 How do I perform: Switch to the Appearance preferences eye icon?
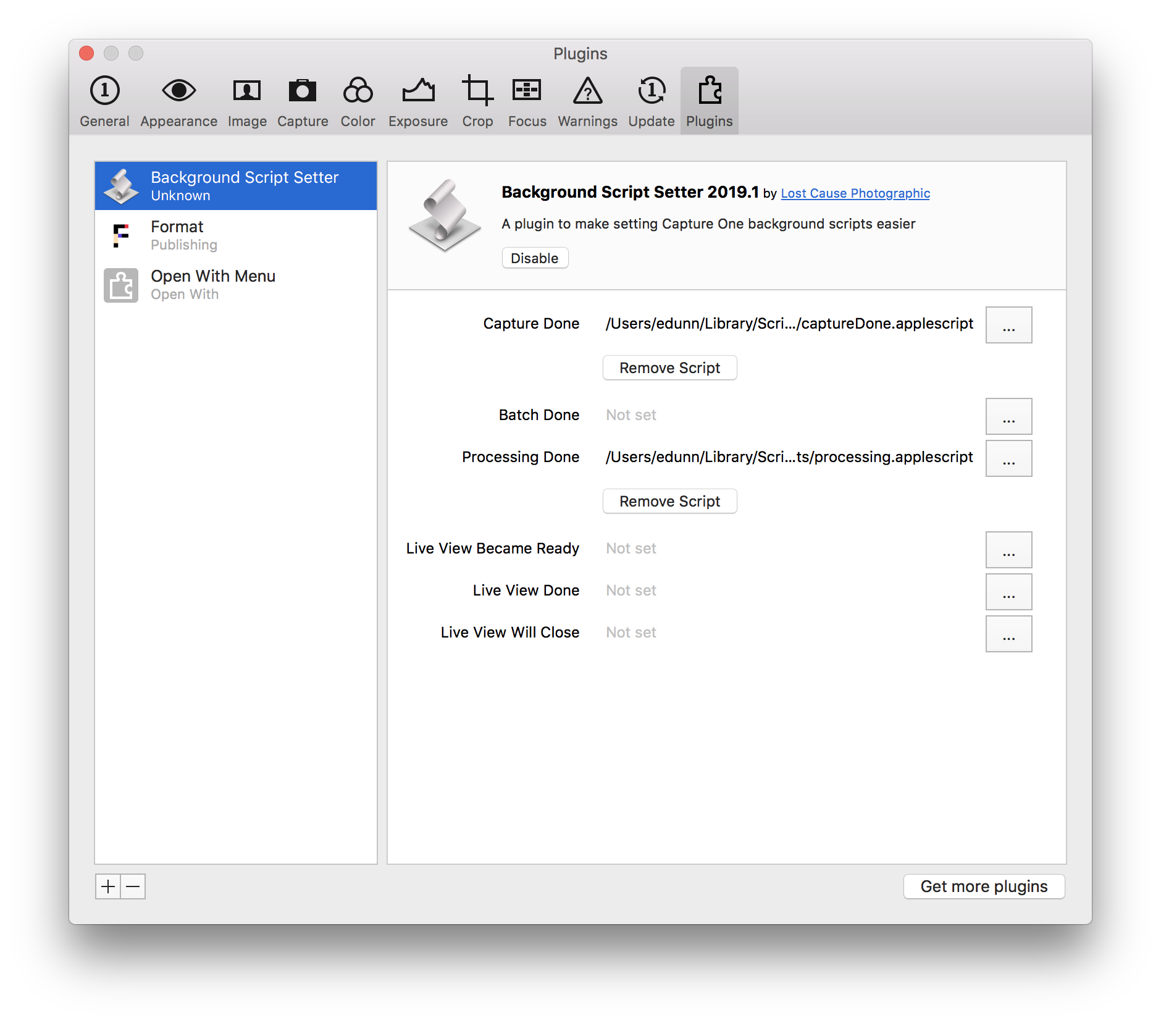pos(178,101)
